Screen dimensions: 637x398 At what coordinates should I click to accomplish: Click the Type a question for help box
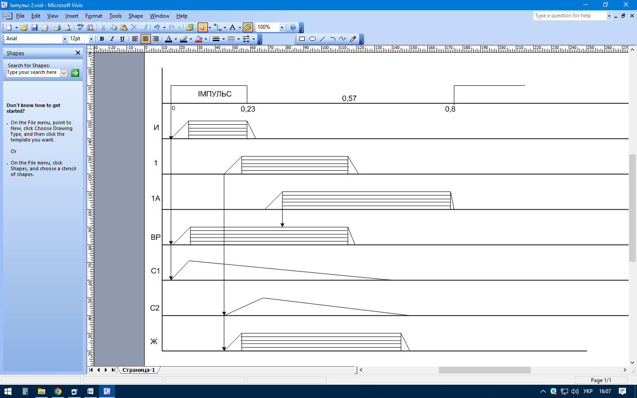pos(570,15)
